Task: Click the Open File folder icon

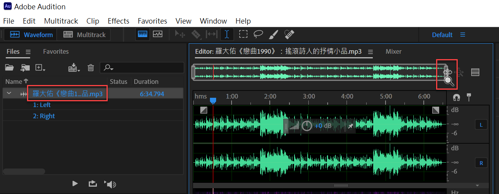Action: (10, 68)
